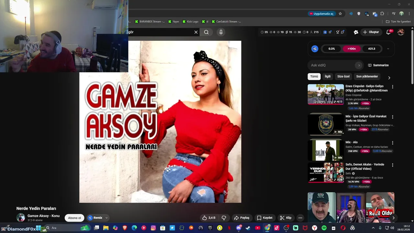The width and height of the screenshot is (414, 233).
Task: Open options for 'Özel Harekat' mix
Action: 393,117
